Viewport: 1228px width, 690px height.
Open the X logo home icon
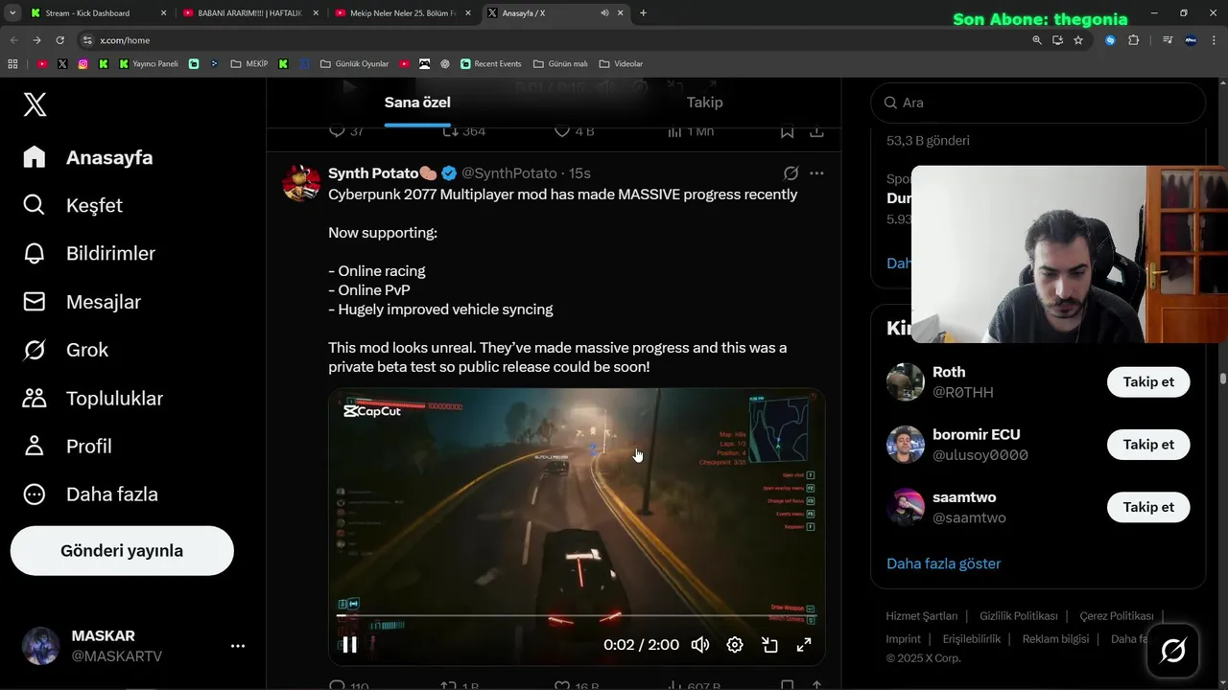point(35,103)
